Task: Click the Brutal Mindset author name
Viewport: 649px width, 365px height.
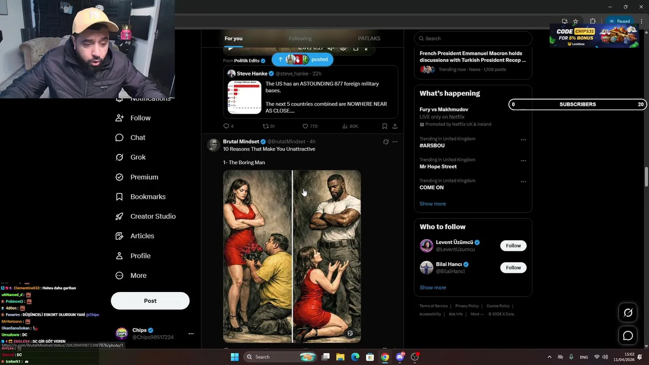Action: 241,142
